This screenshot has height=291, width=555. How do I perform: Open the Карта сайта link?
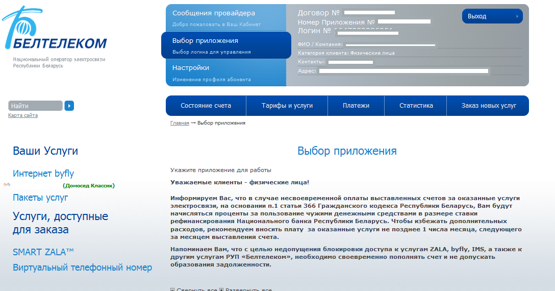pyautogui.click(x=23, y=115)
